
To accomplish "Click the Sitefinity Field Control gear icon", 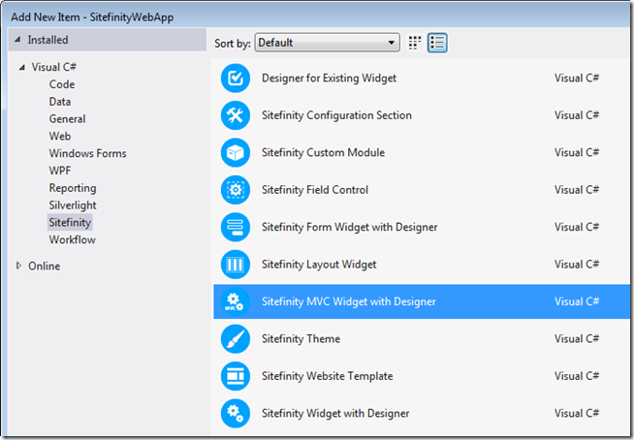I will pos(236,190).
